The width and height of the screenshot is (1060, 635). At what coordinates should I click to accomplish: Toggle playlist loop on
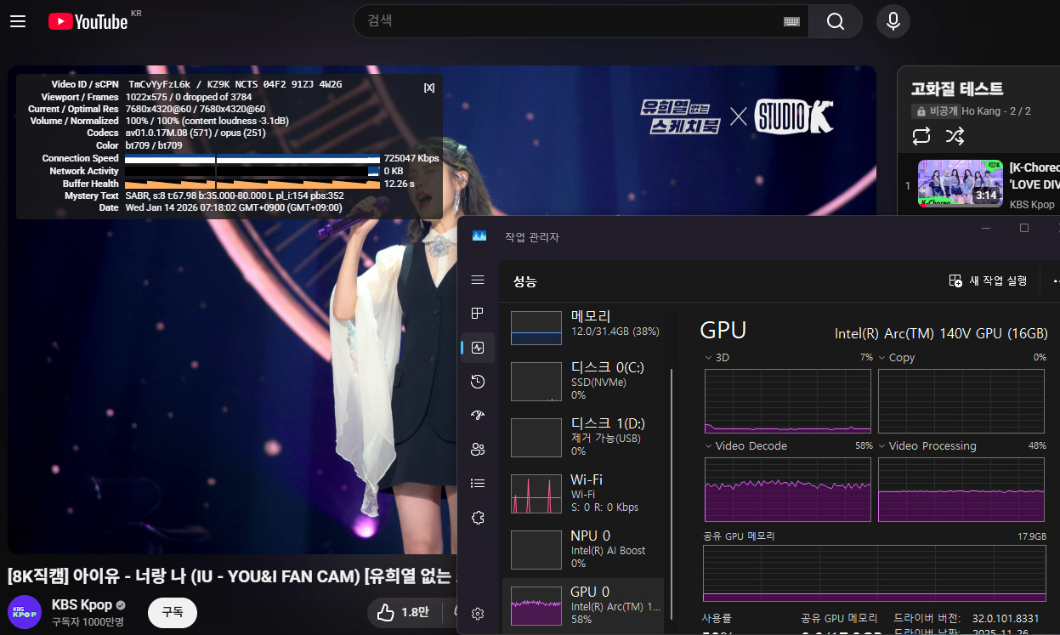(921, 135)
